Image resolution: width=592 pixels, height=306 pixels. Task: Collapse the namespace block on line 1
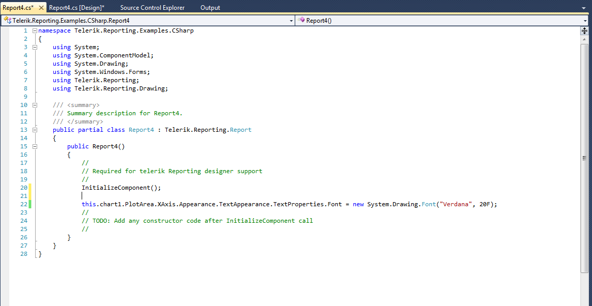click(35, 31)
